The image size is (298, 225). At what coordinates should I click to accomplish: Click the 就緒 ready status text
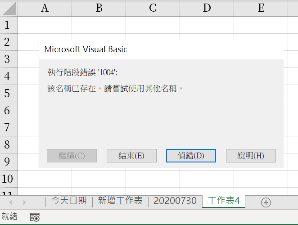point(9,216)
